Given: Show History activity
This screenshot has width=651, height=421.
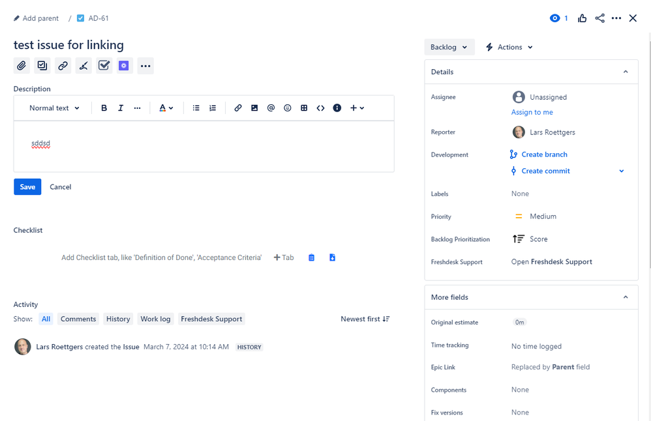Looking at the screenshot, I should click(118, 319).
